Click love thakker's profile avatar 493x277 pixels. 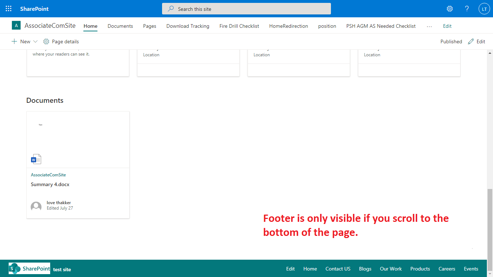[x=36, y=206]
